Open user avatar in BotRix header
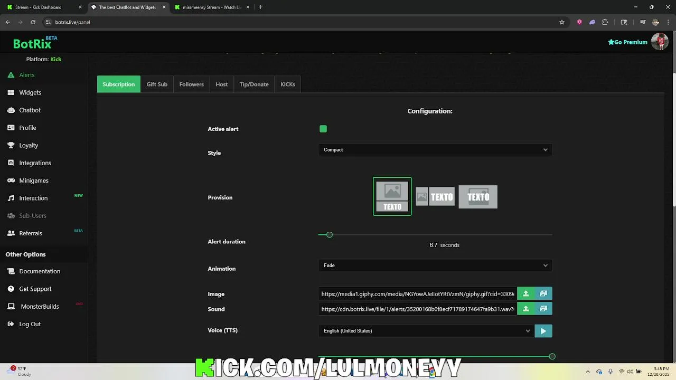This screenshot has width=676, height=380. point(660,42)
